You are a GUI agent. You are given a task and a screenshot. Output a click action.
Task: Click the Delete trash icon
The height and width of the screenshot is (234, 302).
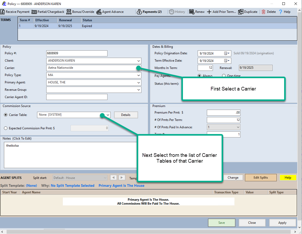[263, 12]
